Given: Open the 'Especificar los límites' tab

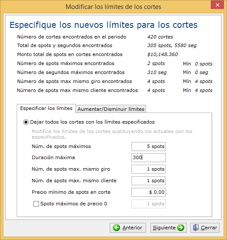Looking at the screenshot, I should pos(46,108).
